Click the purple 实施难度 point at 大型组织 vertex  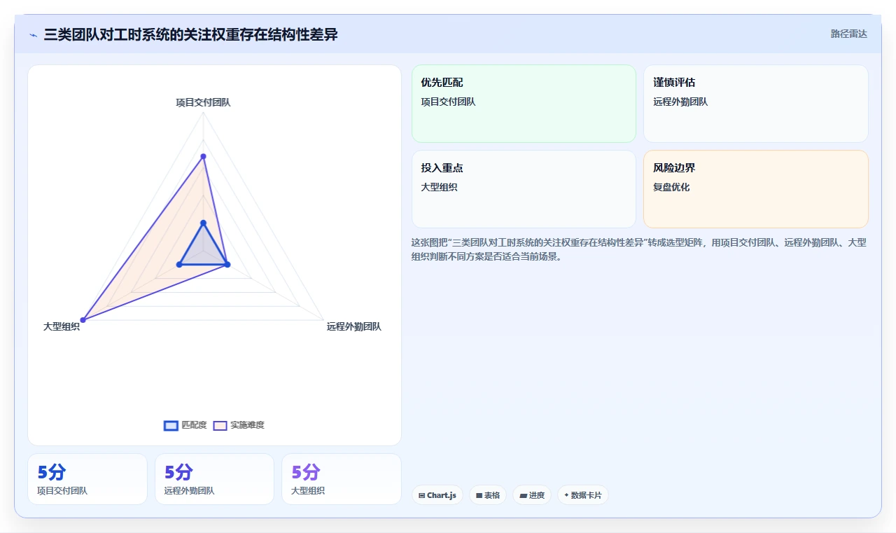click(83, 320)
